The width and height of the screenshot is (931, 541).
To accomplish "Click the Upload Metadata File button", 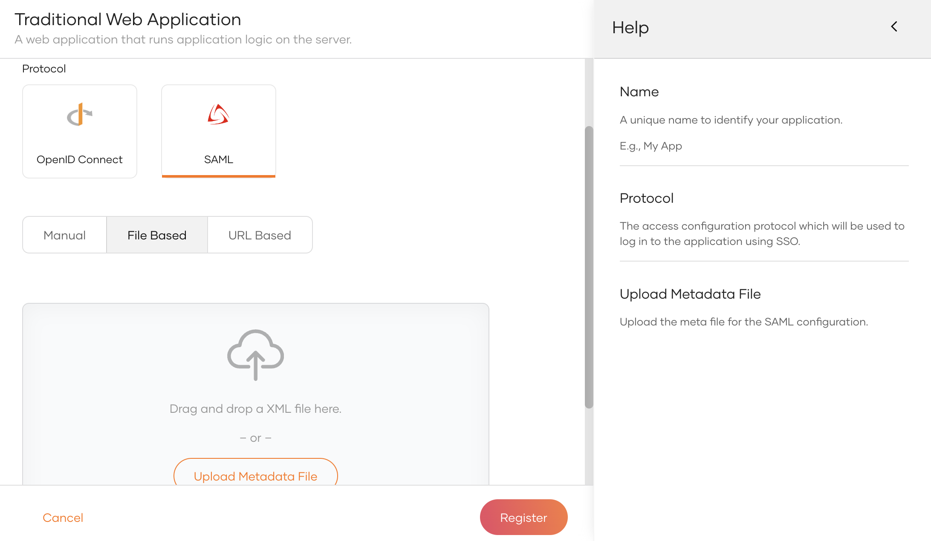I will 255,472.
